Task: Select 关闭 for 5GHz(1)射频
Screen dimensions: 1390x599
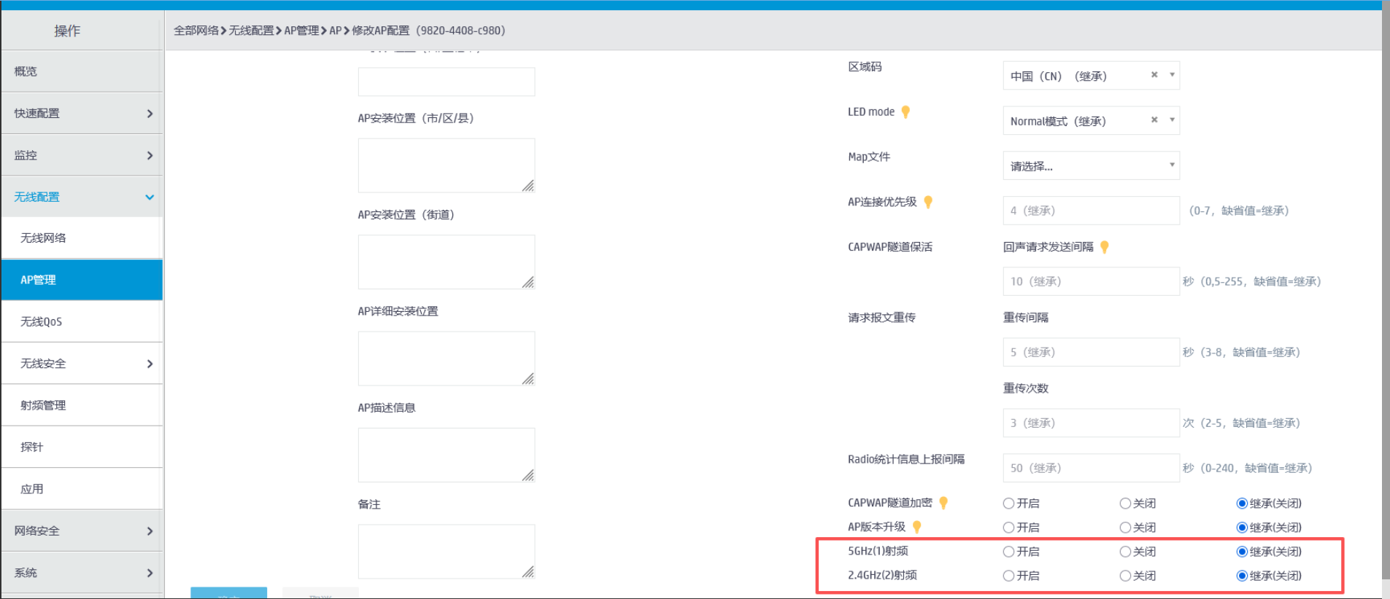Action: click(x=1125, y=552)
